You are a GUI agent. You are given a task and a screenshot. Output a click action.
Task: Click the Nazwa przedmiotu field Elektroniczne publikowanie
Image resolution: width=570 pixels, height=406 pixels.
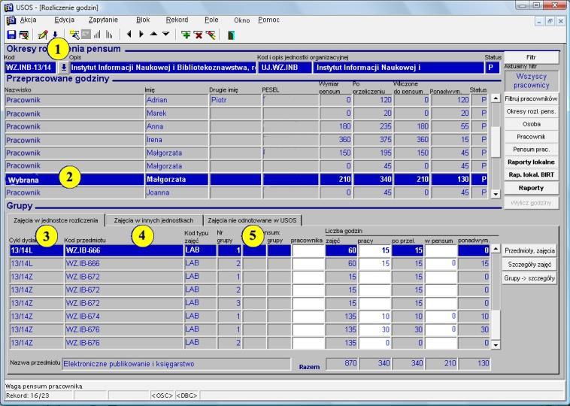click(176, 364)
